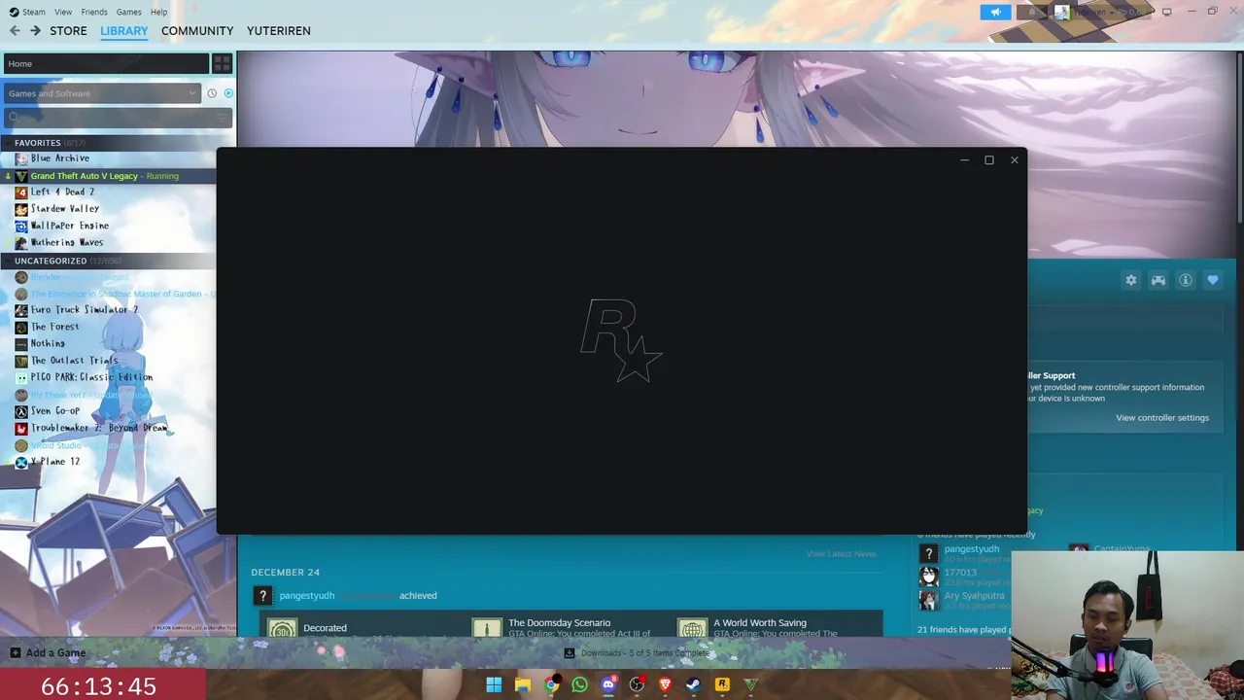
Task: Open Steam notifications bell
Action: point(1032,12)
